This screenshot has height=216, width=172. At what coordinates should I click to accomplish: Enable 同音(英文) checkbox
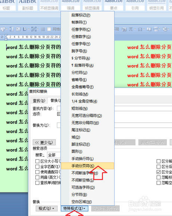[x=37, y=178]
